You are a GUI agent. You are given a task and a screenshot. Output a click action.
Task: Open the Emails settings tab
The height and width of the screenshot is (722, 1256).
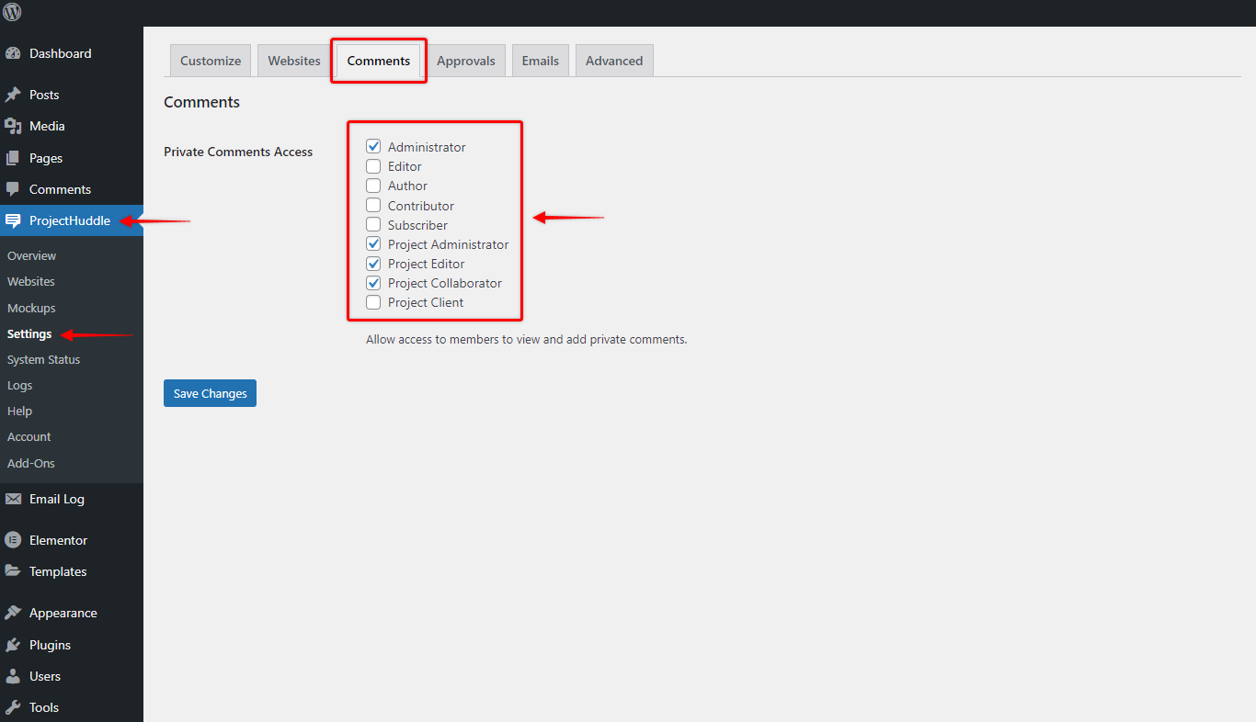tap(540, 61)
